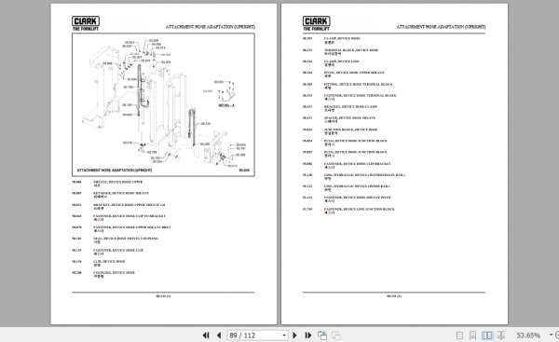Click 'FASTENER, DEVICE HOSE CLIP' entry
559x342 pixels.
[118, 250]
